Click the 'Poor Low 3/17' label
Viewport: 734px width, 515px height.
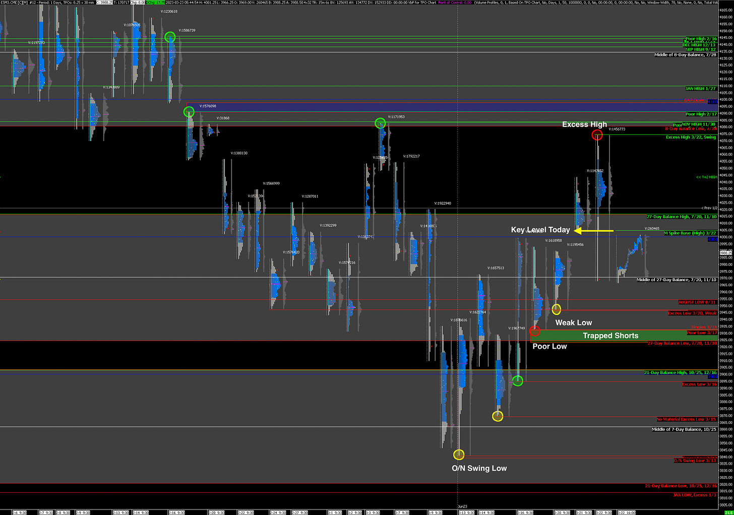point(702,333)
